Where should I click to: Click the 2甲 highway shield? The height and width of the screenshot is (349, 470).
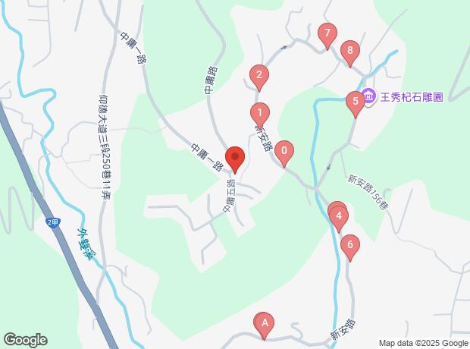[x=53, y=222]
